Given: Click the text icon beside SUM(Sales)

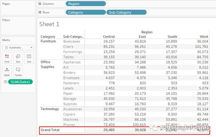Looking at the screenshot, I should click(5, 82).
